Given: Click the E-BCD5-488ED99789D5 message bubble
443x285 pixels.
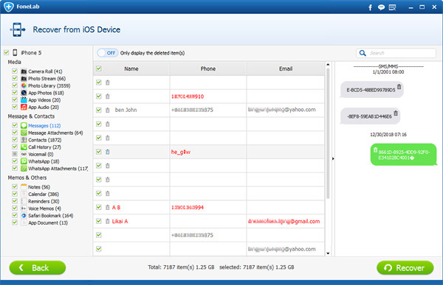Looking at the screenshot, I should coord(371,90).
